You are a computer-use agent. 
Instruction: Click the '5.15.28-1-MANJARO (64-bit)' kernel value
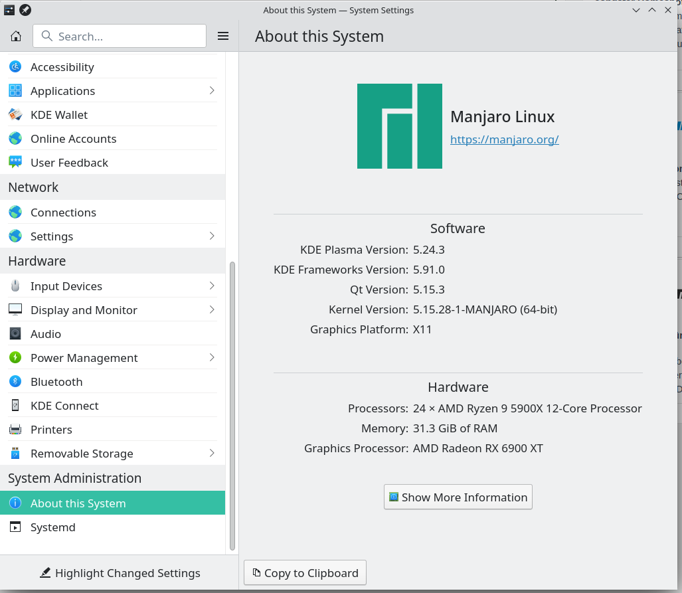[x=485, y=309]
